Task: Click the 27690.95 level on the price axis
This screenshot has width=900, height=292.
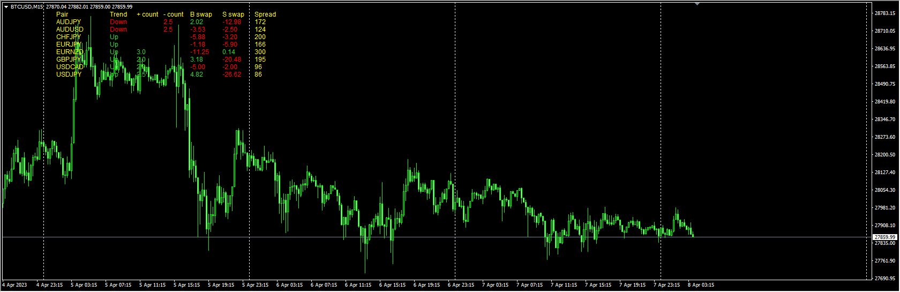Action: coord(885,278)
